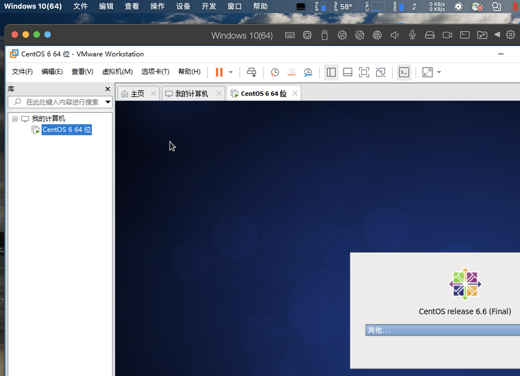Toggle the library sidebar view
This screenshot has height=376, width=520.
point(331,72)
